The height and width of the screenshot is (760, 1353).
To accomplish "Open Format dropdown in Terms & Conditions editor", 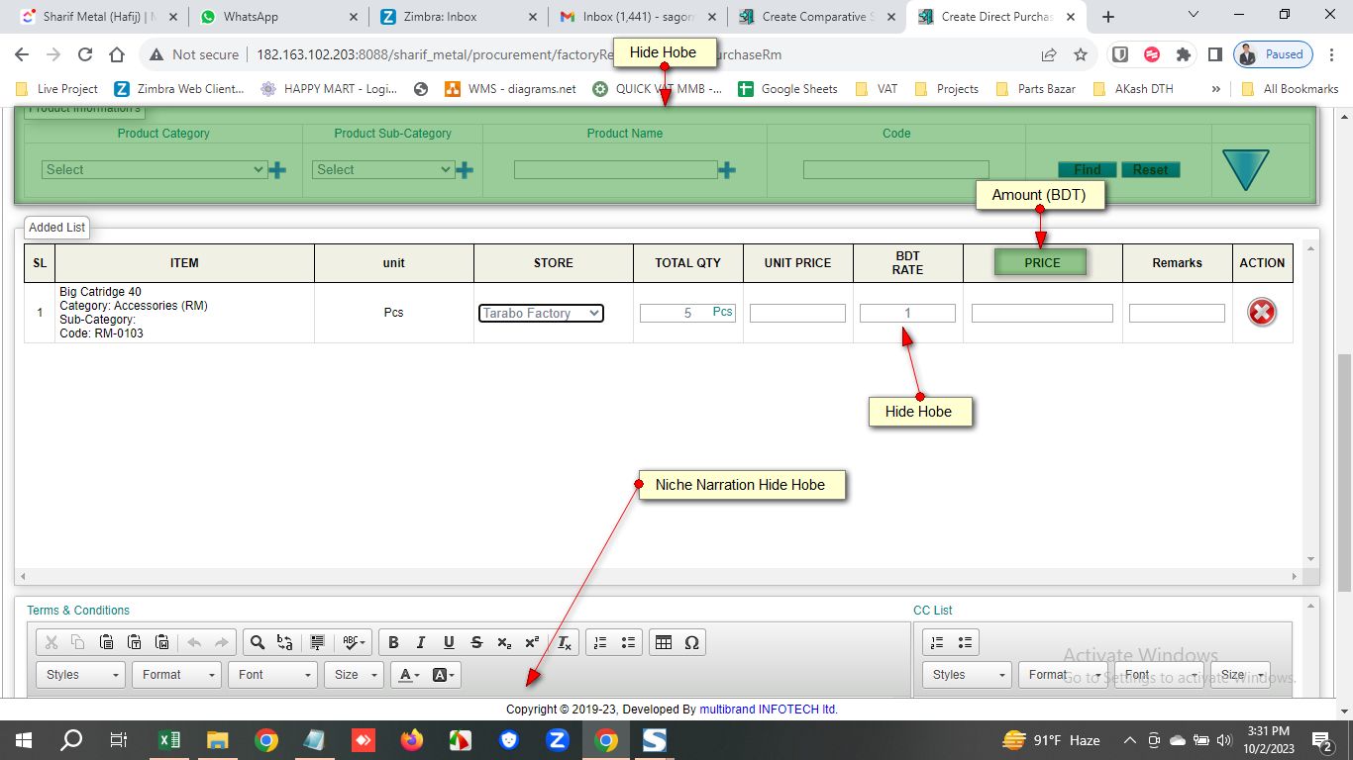I will (x=176, y=675).
